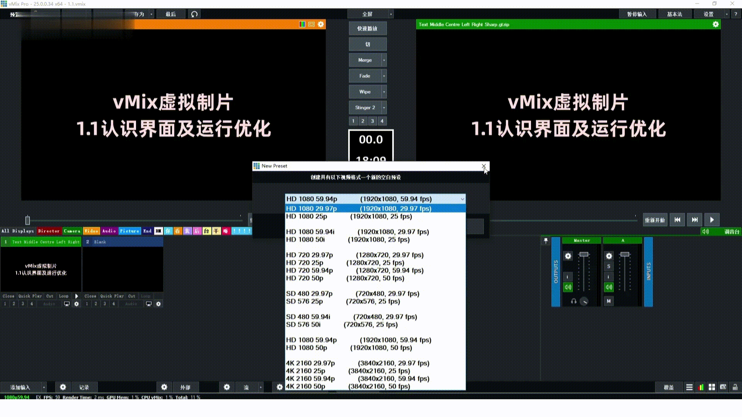The width and height of the screenshot is (742, 417).
Task: Toggle overlay 4 in transition panel
Action: click(x=382, y=121)
